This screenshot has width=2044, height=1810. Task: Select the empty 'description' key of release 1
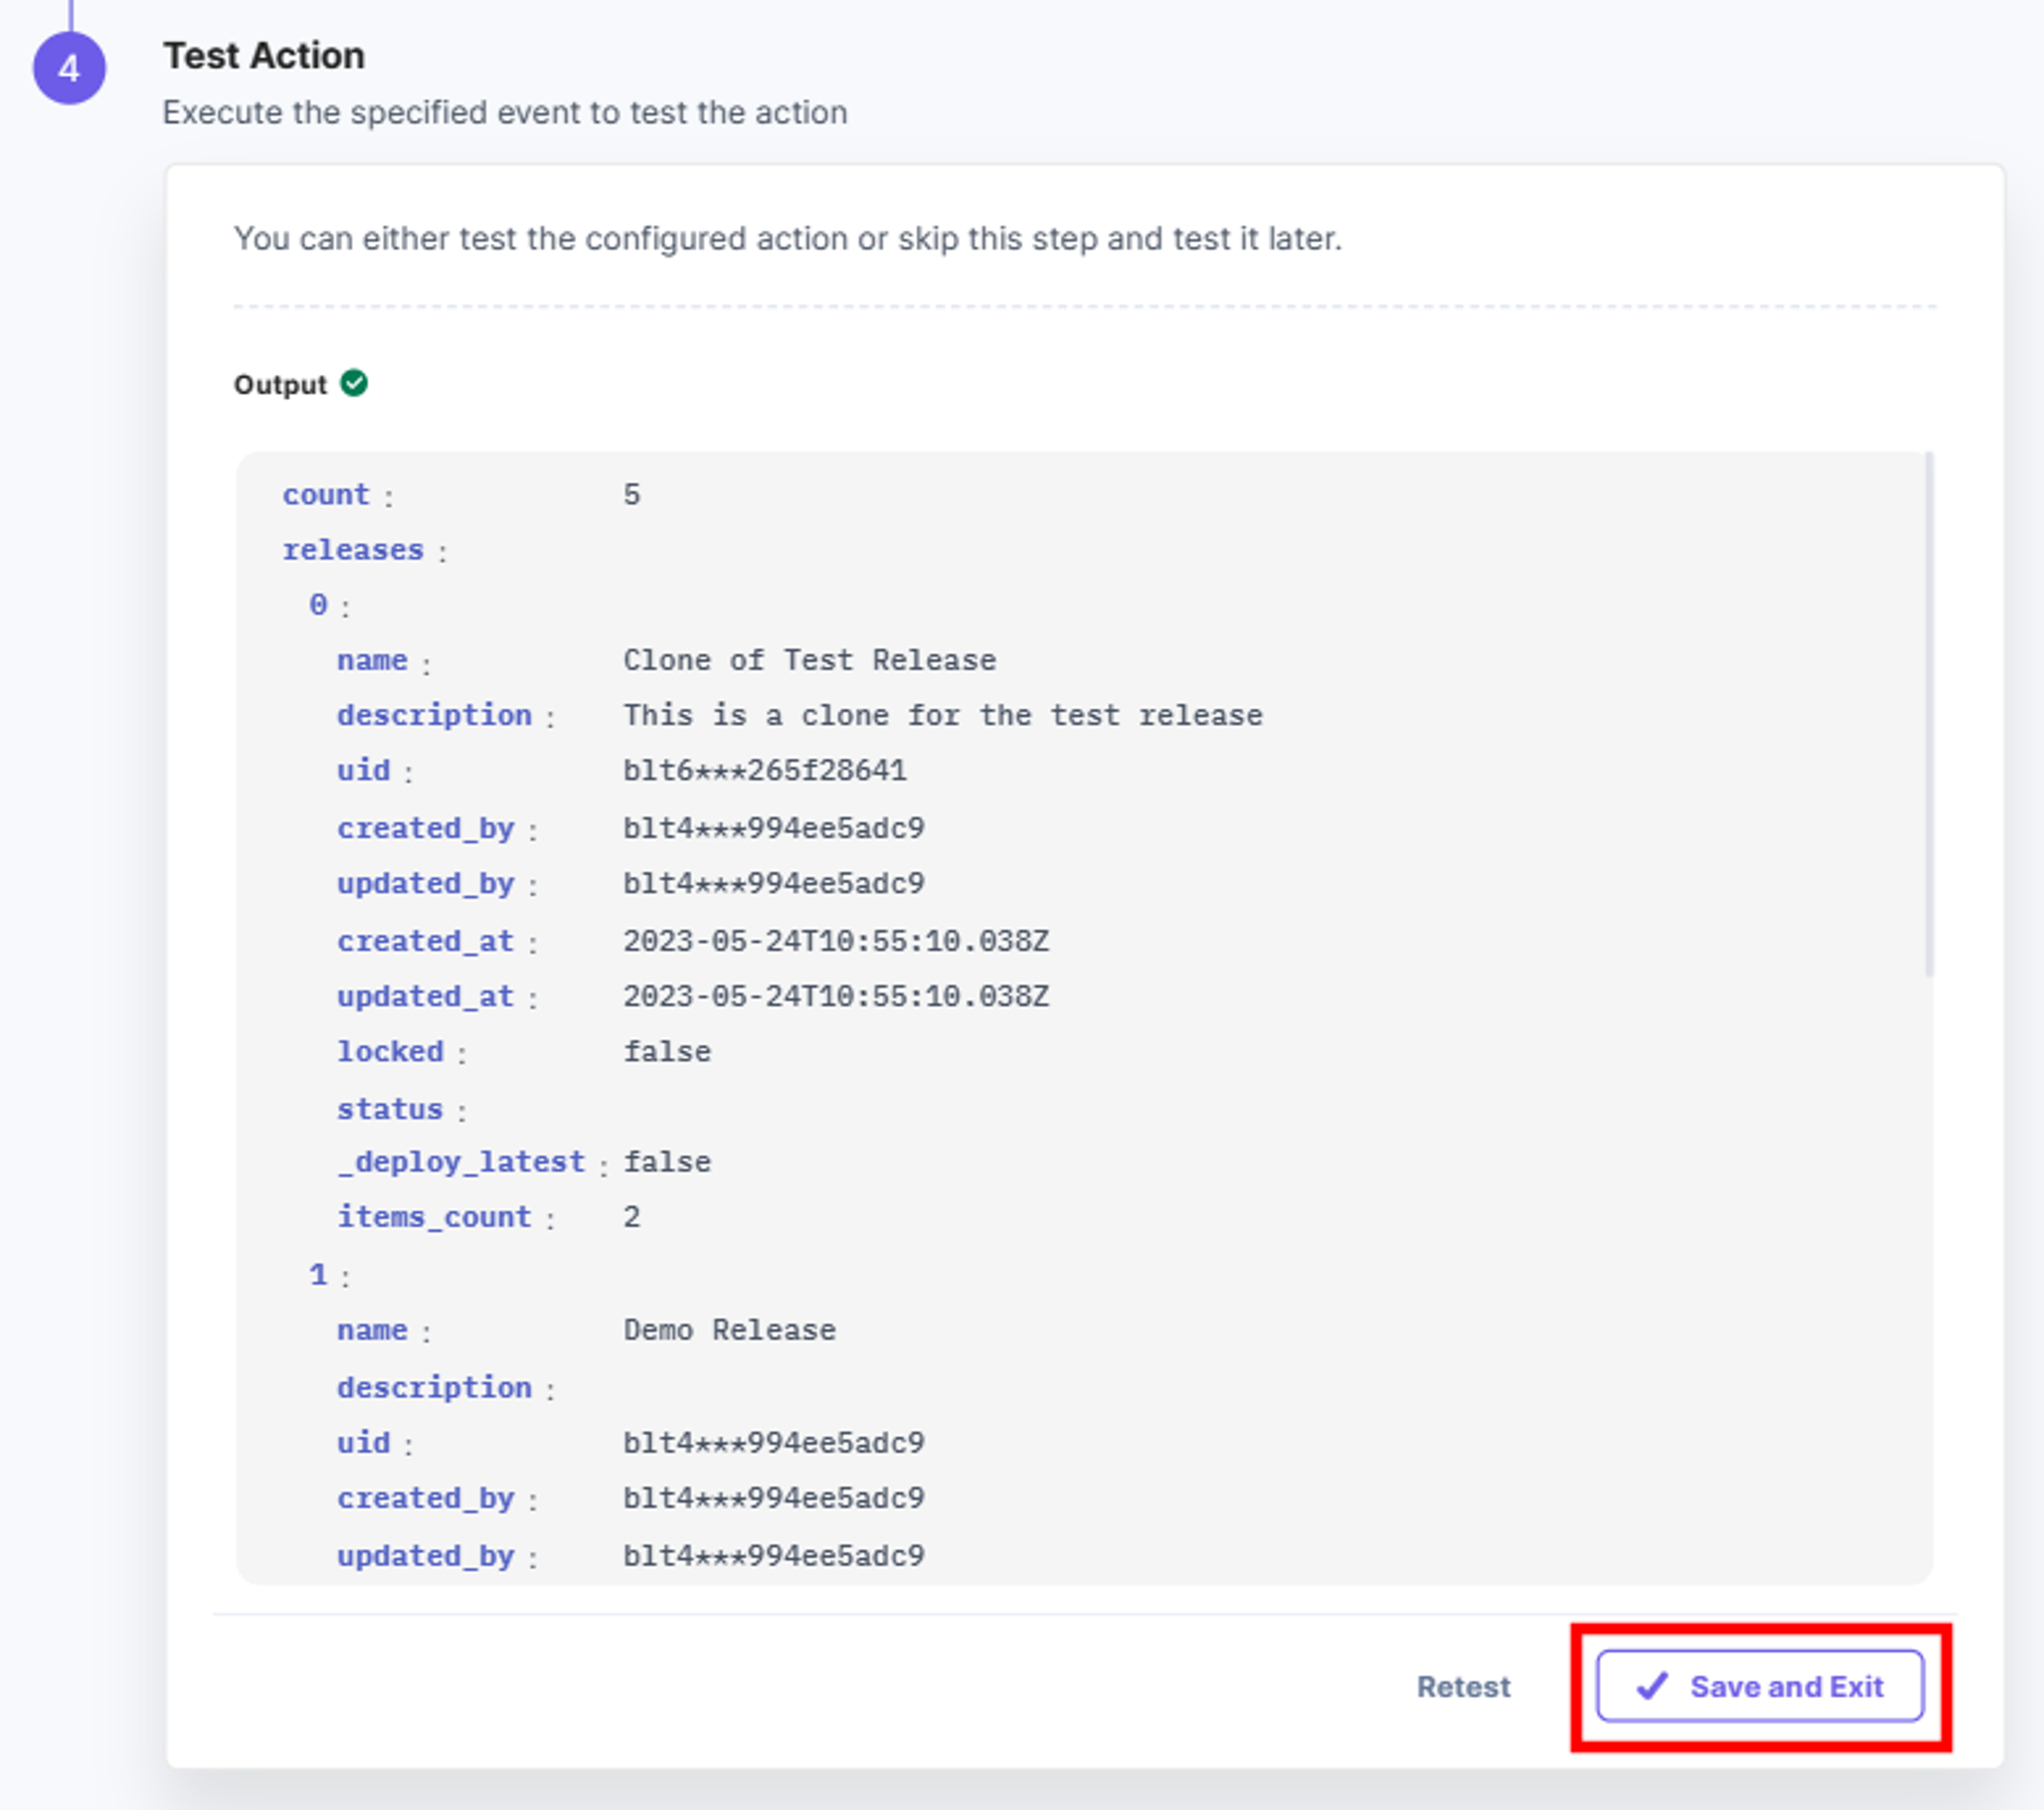click(x=434, y=1388)
